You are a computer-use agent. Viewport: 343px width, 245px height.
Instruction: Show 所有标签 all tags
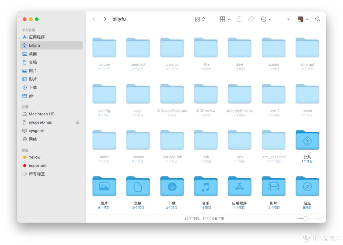click(51, 174)
